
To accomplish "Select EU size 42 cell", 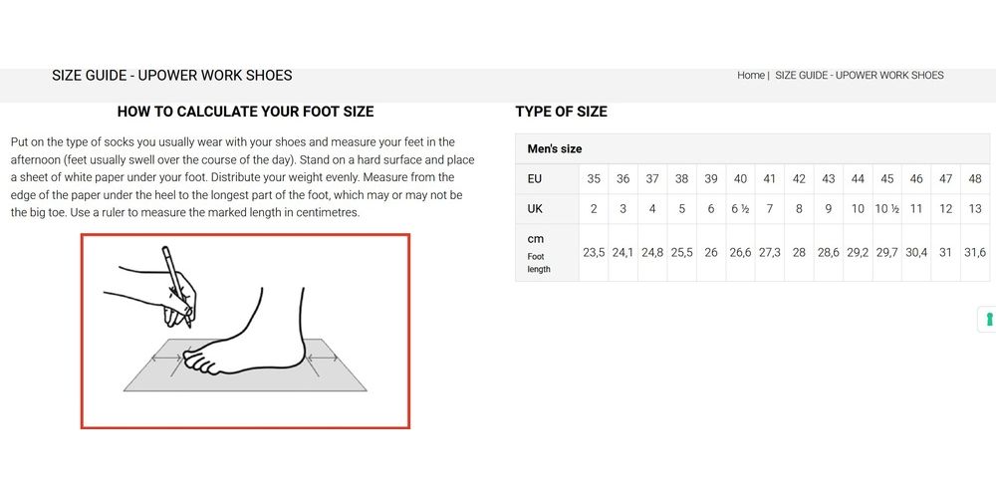I will tap(799, 179).
